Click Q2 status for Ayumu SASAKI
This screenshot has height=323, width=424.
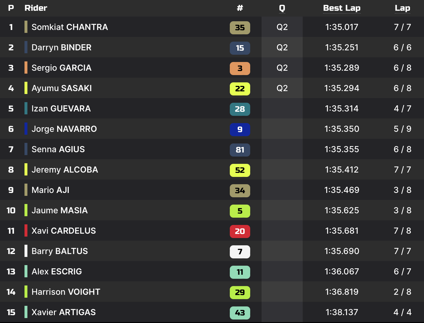tap(282, 88)
